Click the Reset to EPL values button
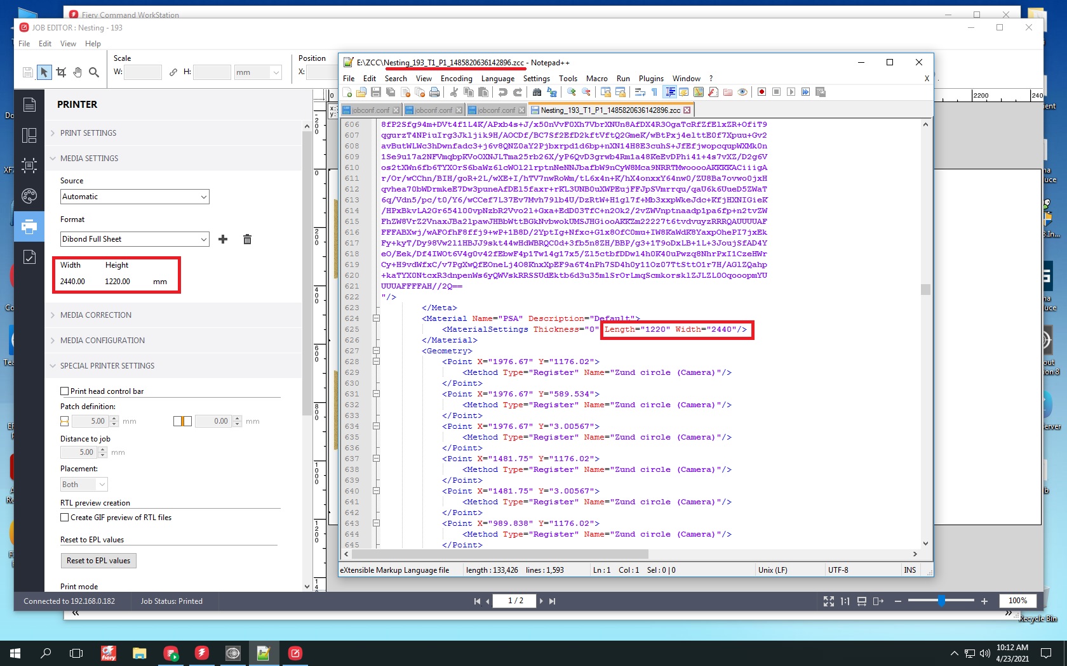The image size is (1067, 666). [x=98, y=561]
